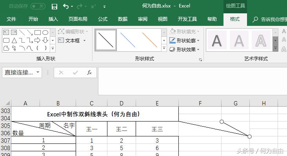287x156 pixels.
Task: Select the rectangle shape
Action: click(x=38, y=33)
